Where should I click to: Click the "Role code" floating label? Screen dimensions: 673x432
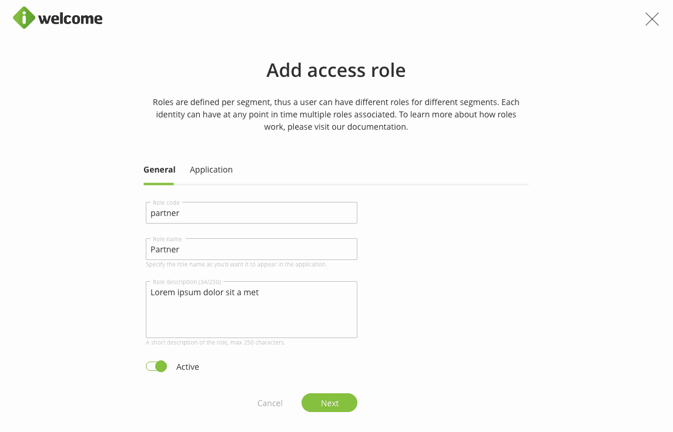click(166, 203)
